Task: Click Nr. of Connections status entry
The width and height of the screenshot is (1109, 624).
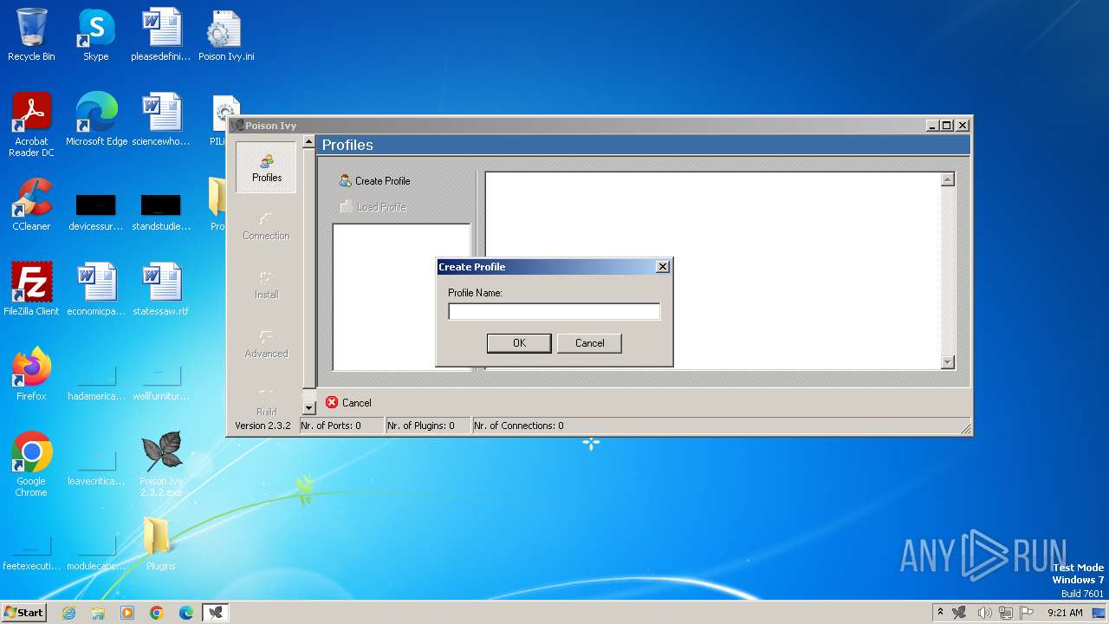Action: pyautogui.click(x=519, y=426)
